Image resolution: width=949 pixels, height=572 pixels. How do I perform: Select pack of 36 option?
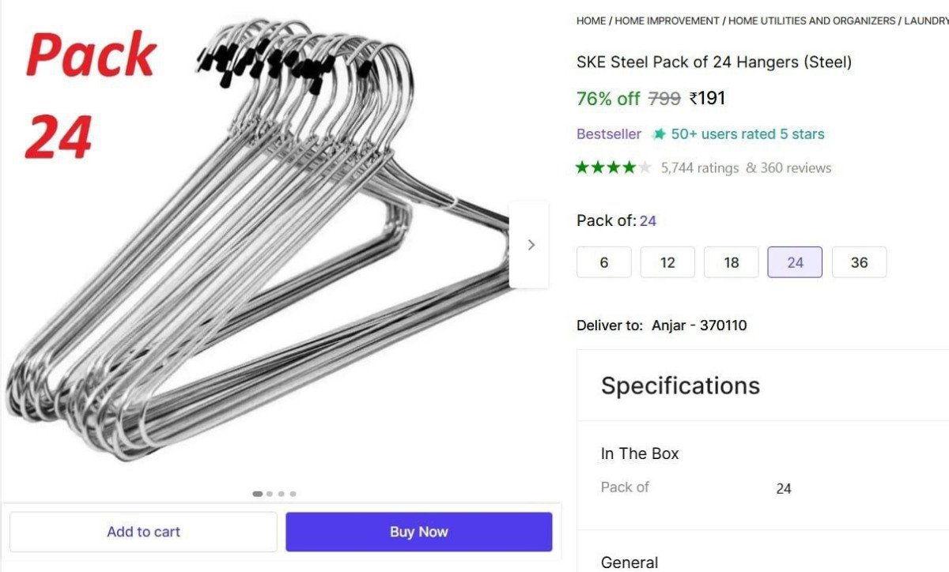tap(859, 262)
